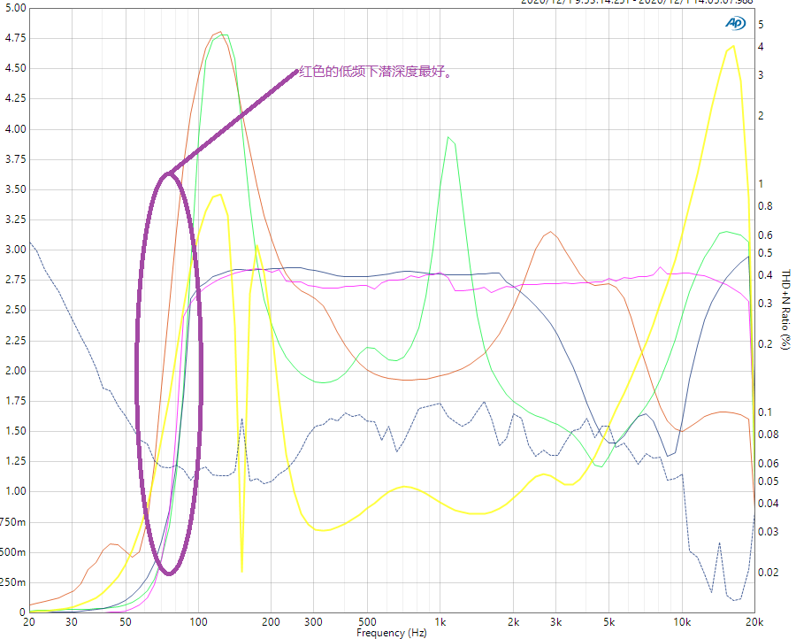The height and width of the screenshot is (639, 796).
Task: Click the "1.75" left axis tick label
Action: 15,401
